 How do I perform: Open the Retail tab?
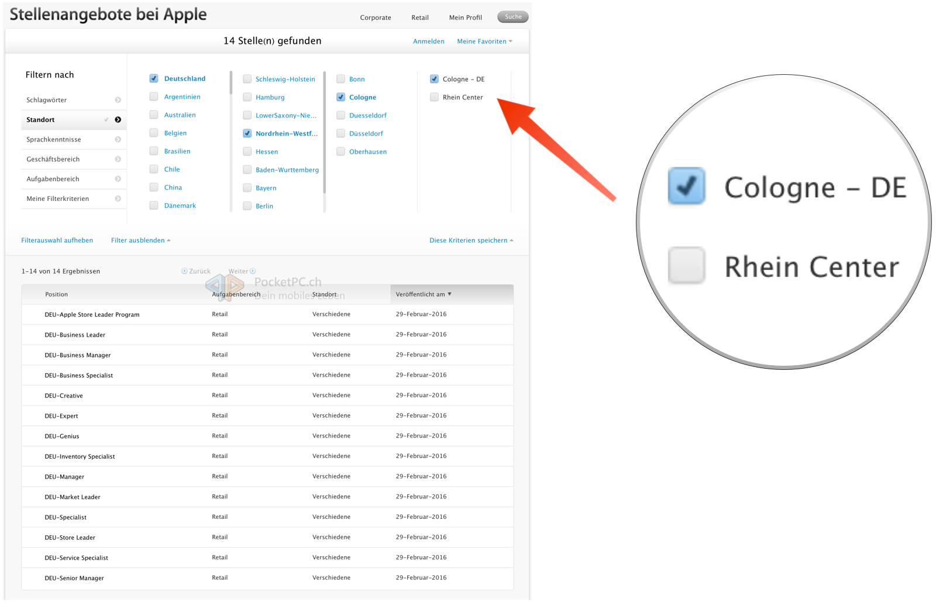pyautogui.click(x=420, y=18)
